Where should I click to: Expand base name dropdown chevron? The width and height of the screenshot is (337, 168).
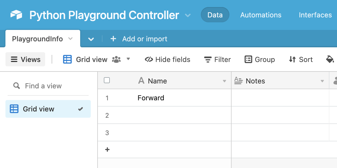(188, 15)
